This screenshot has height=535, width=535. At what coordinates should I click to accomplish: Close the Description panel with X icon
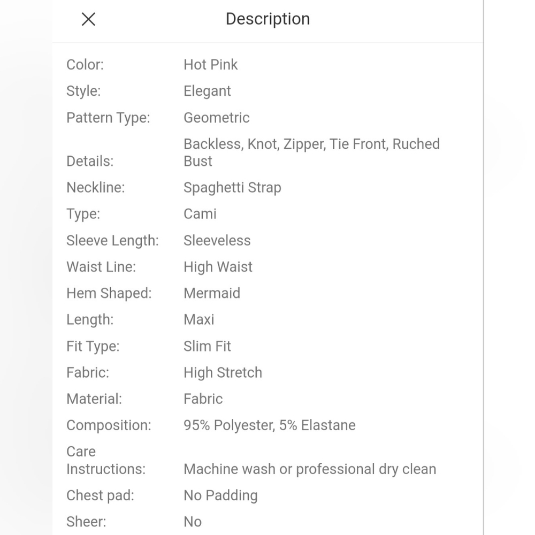pos(88,19)
